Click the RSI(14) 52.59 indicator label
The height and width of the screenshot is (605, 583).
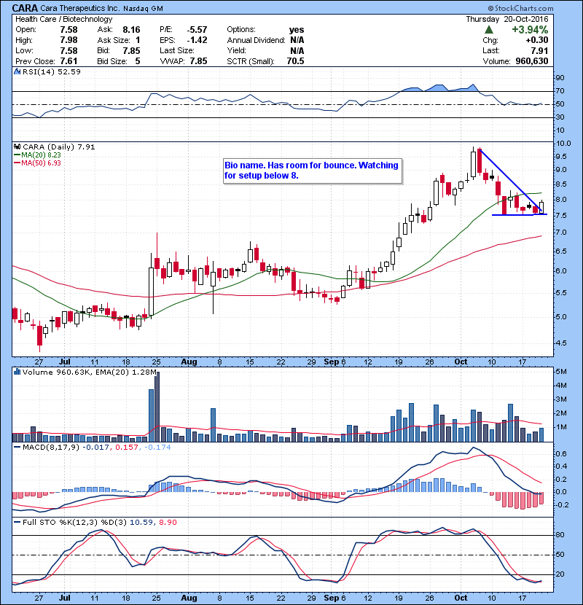tap(52, 71)
